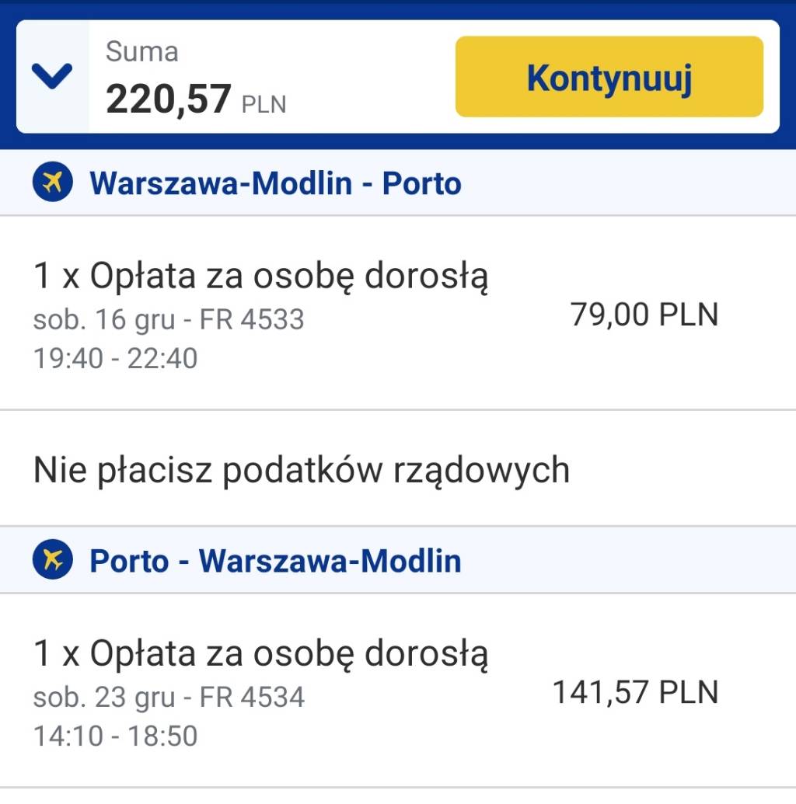Collapse the price summary with the chevron
The image size is (796, 804).
52,76
